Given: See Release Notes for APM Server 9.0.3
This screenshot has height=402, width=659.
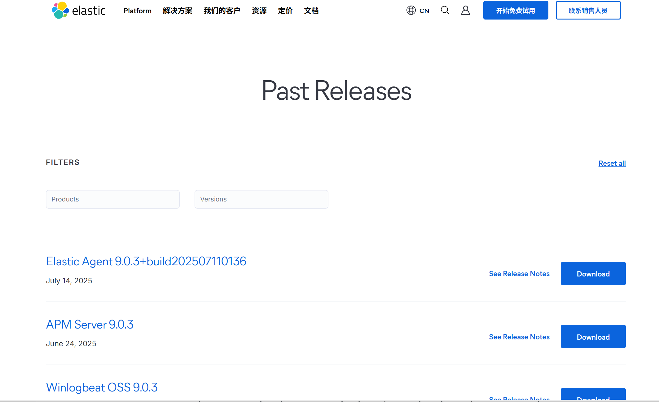Looking at the screenshot, I should click(x=519, y=337).
